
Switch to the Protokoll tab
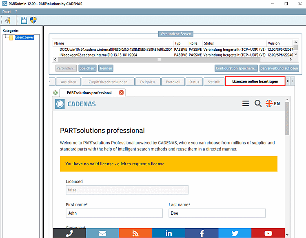[x=173, y=82]
